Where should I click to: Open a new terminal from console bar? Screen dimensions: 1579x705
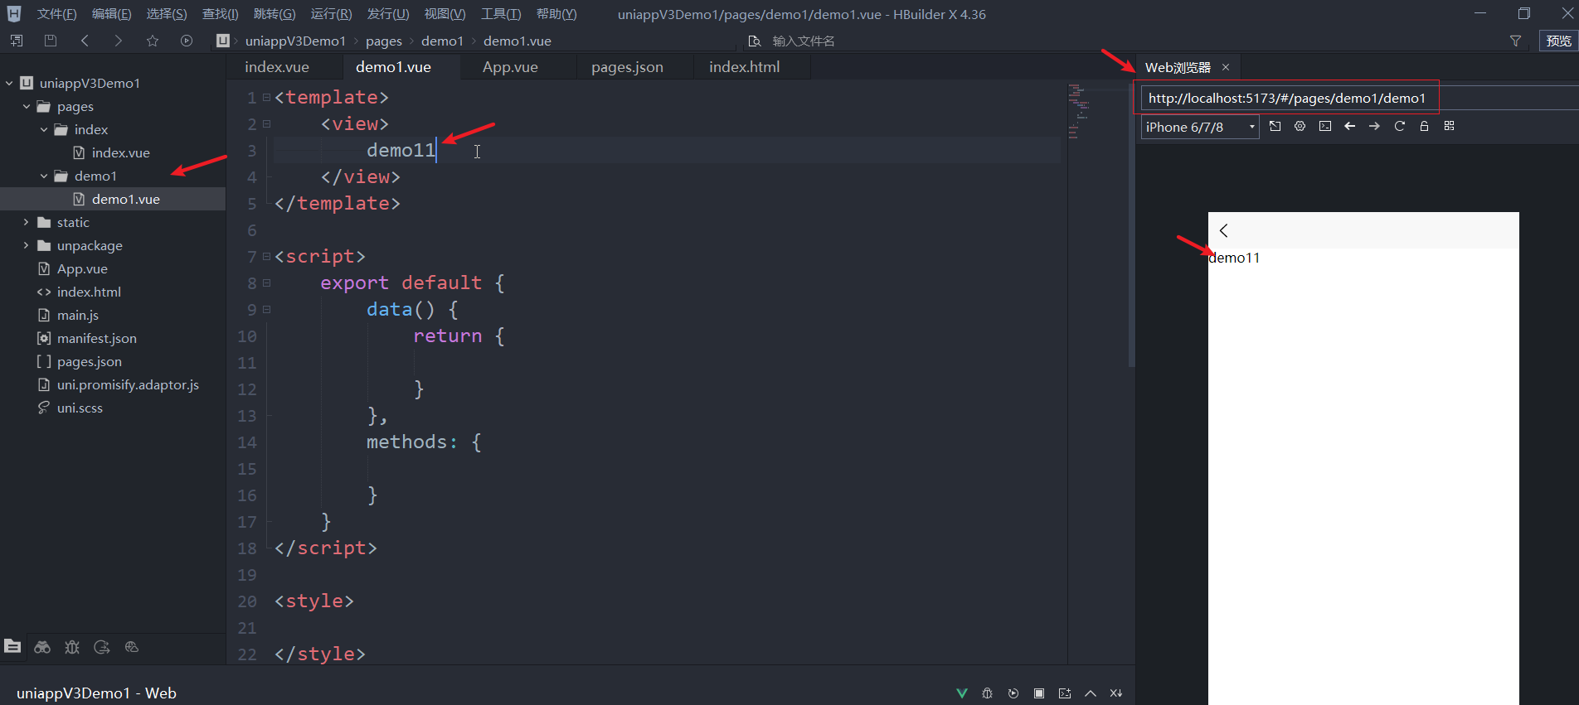(x=1065, y=693)
